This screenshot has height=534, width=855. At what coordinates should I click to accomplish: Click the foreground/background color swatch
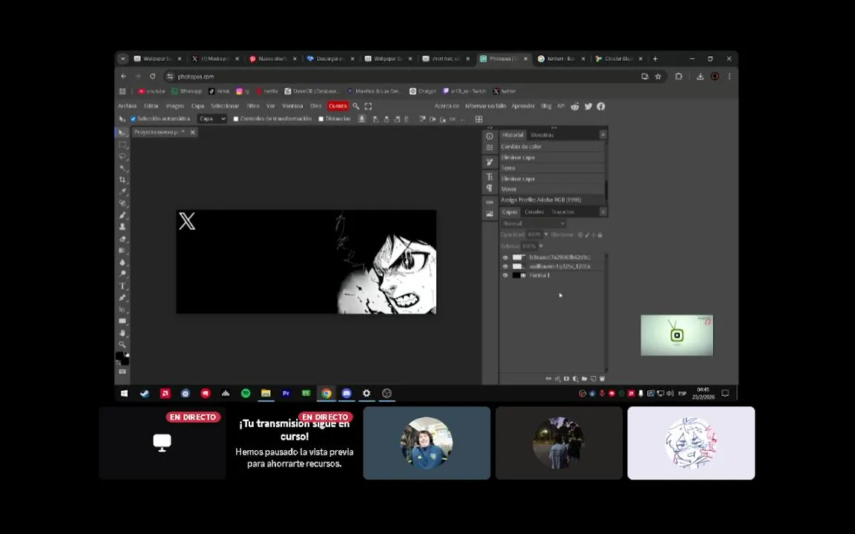tap(122, 358)
